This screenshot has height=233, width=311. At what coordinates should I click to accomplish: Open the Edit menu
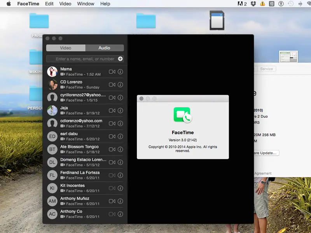(x=49, y=4)
